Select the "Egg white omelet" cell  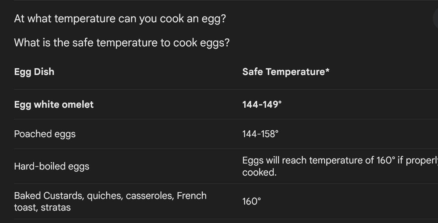tap(54, 105)
